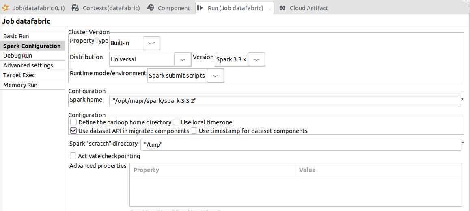This screenshot has height=211, width=470.
Task: Open the Spark Version dropdown
Action: 256,59
